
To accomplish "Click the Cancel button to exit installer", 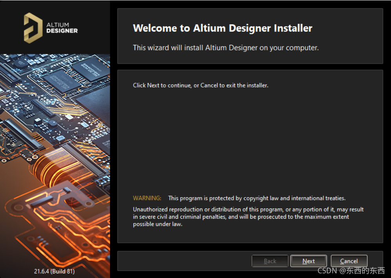I will click(349, 261).
